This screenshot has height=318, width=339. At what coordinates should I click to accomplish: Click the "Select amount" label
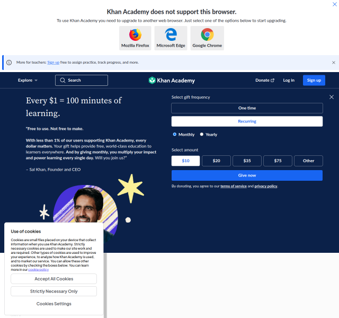tap(185, 150)
